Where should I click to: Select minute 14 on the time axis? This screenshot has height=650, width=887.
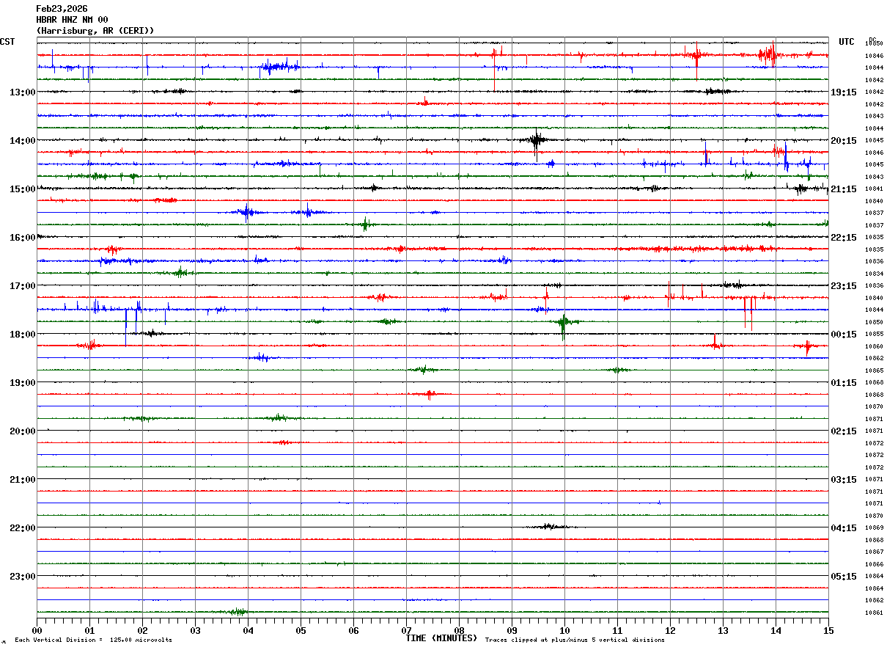pyautogui.click(x=776, y=631)
